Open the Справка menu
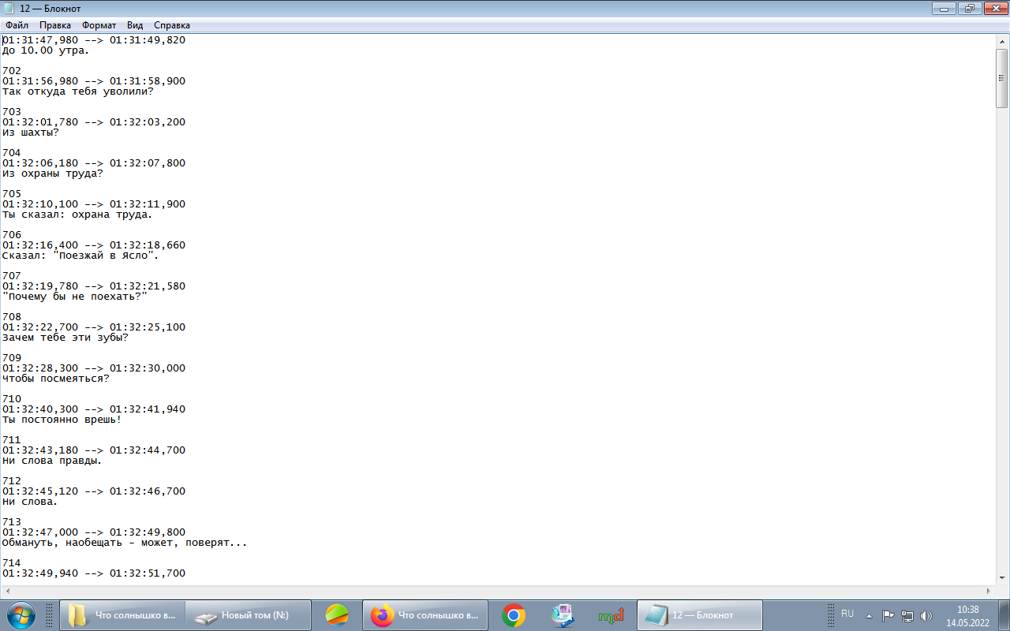This screenshot has height=631, width=1010. [171, 25]
